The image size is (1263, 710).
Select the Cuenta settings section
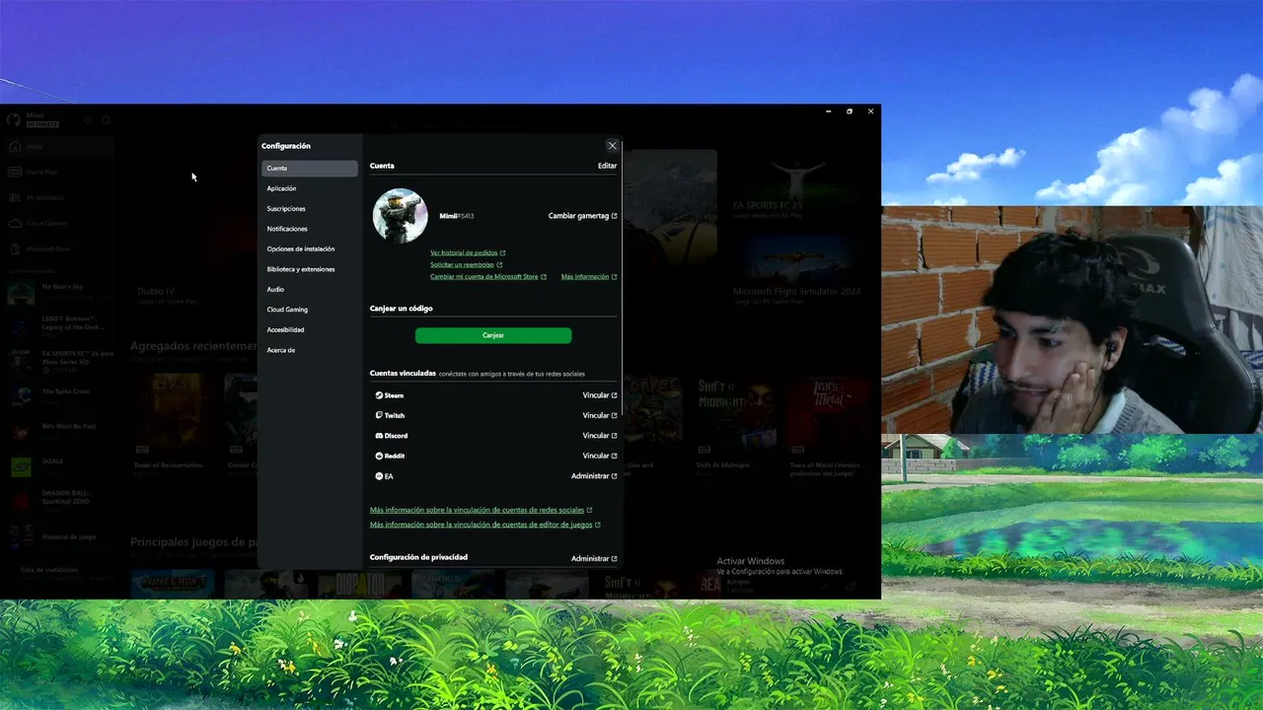tap(310, 169)
